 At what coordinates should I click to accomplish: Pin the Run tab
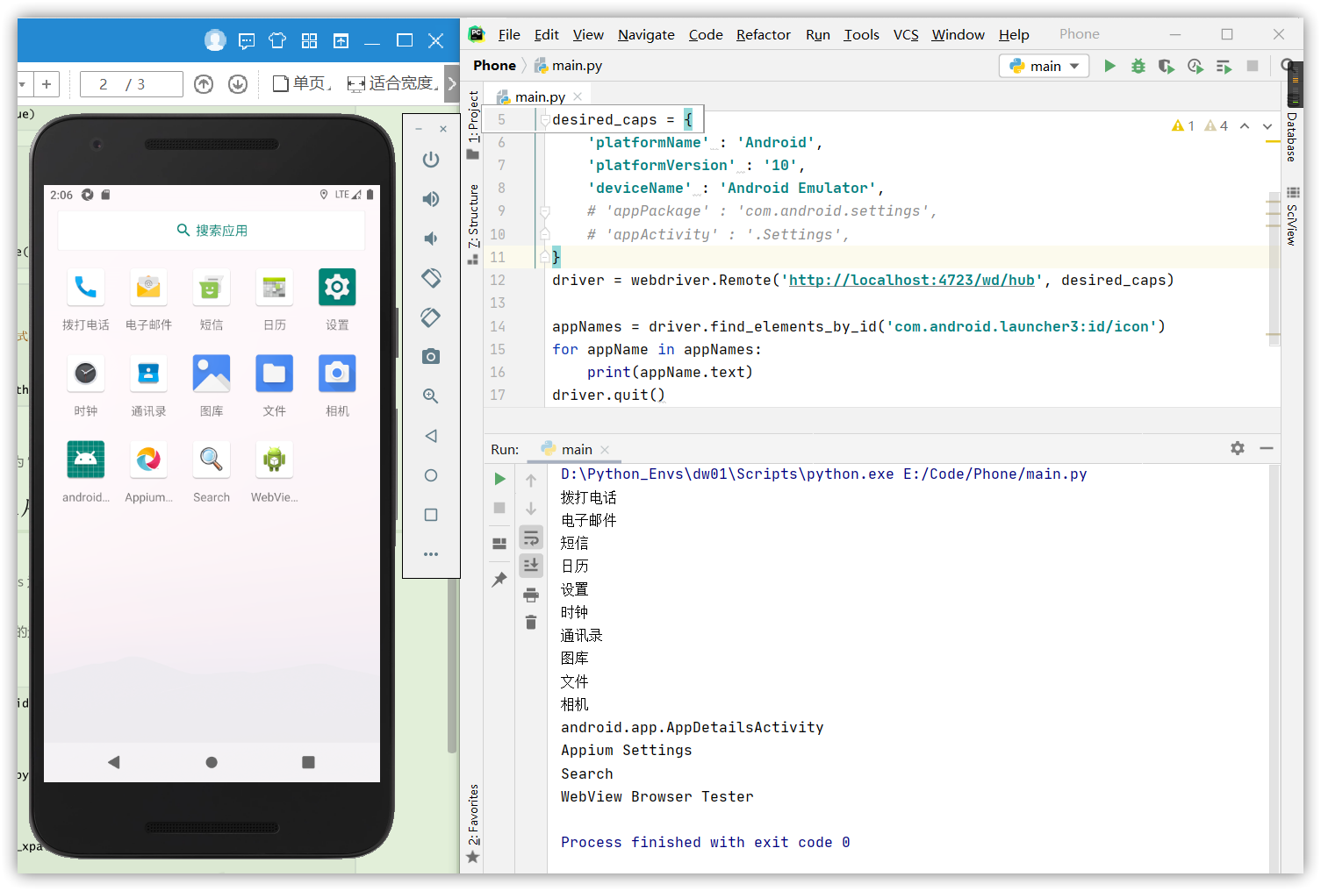(499, 579)
